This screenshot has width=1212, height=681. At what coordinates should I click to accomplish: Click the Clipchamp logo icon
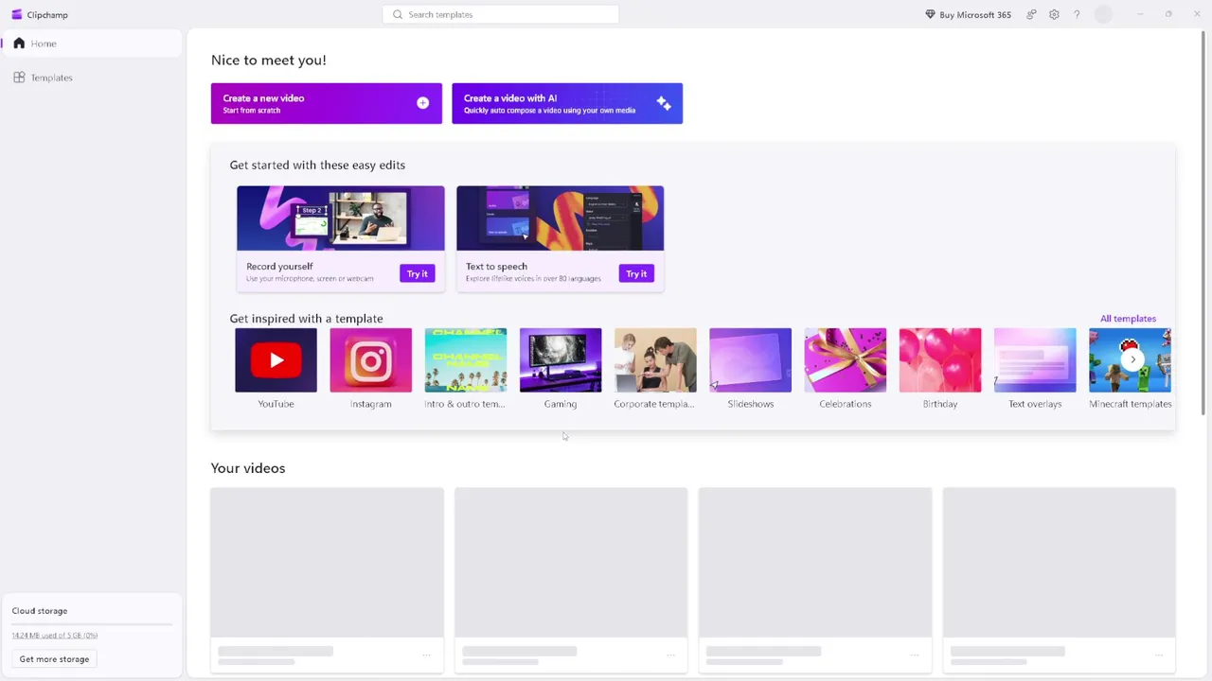[16, 14]
